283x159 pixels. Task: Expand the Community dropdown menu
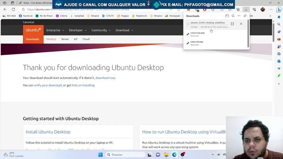coord(101,30)
